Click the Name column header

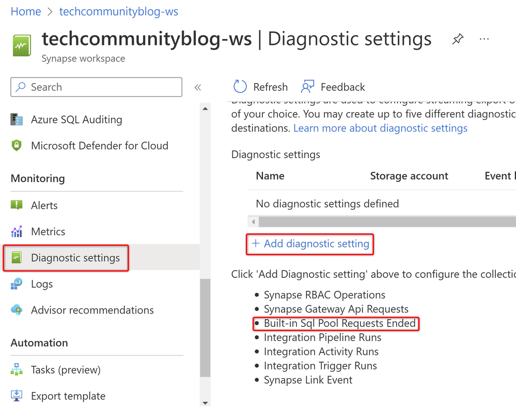click(x=270, y=176)
